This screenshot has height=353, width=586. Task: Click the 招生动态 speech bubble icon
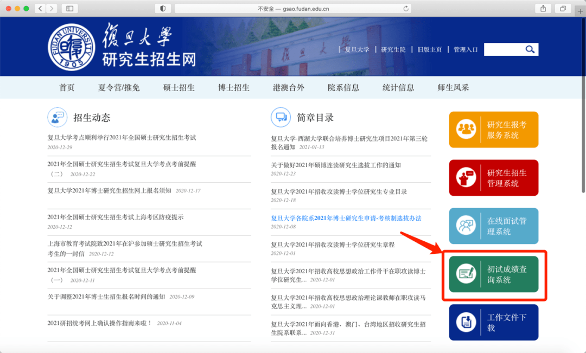57,117
